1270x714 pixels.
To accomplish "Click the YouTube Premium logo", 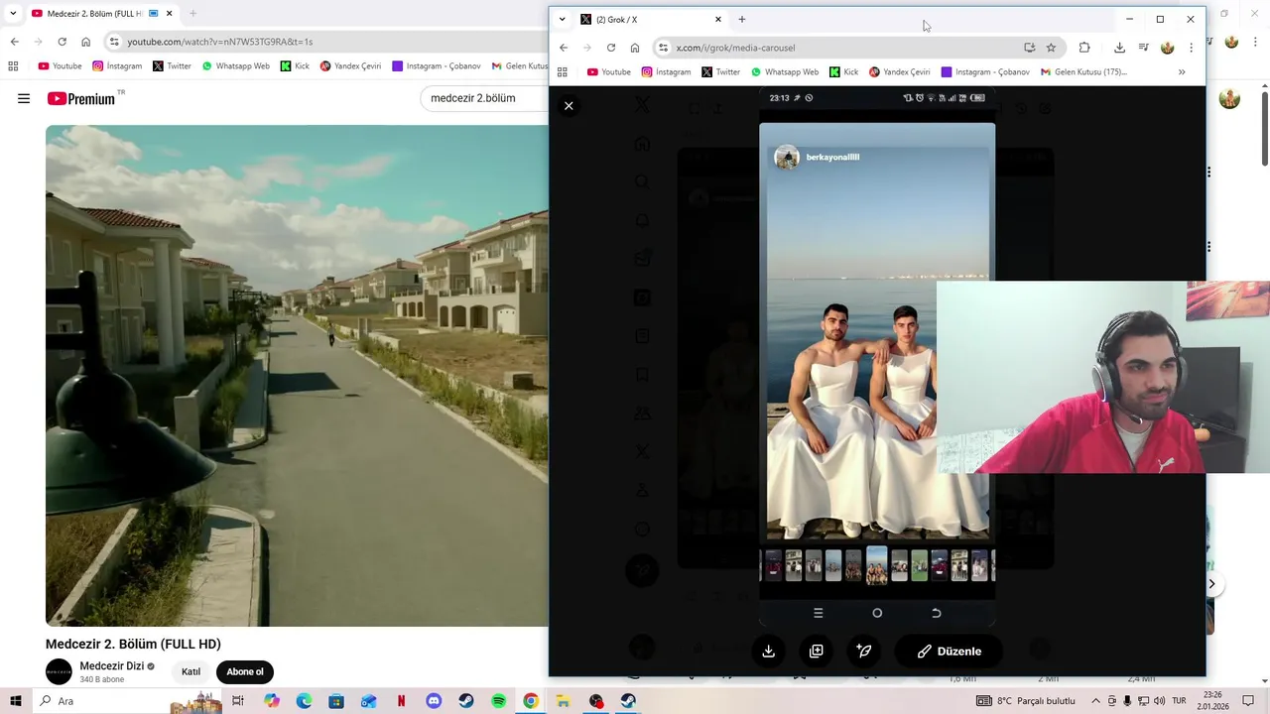I will point(81,98).
